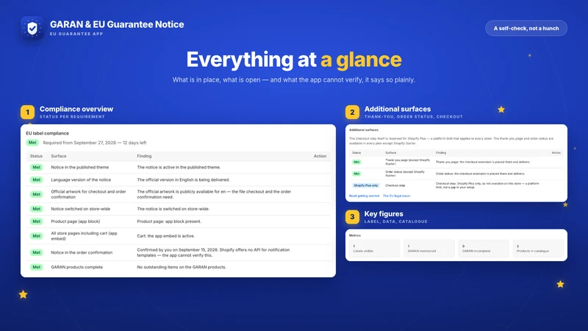
Task: Select the 'GARAN incomplete' metric card
Action: click(484, 249)
